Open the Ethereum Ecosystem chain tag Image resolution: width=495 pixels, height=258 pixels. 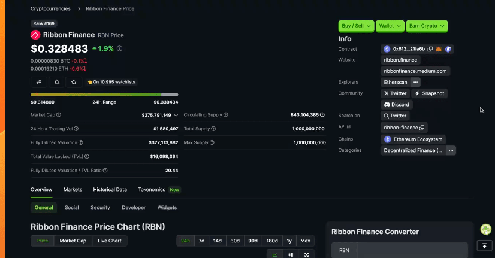413,139
